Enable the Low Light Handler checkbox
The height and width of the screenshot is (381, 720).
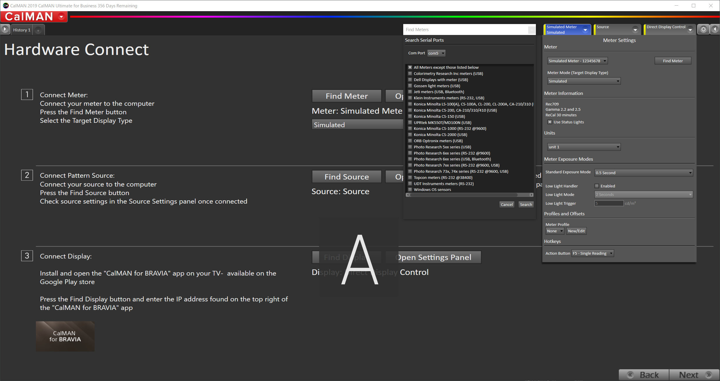[597, 186]
